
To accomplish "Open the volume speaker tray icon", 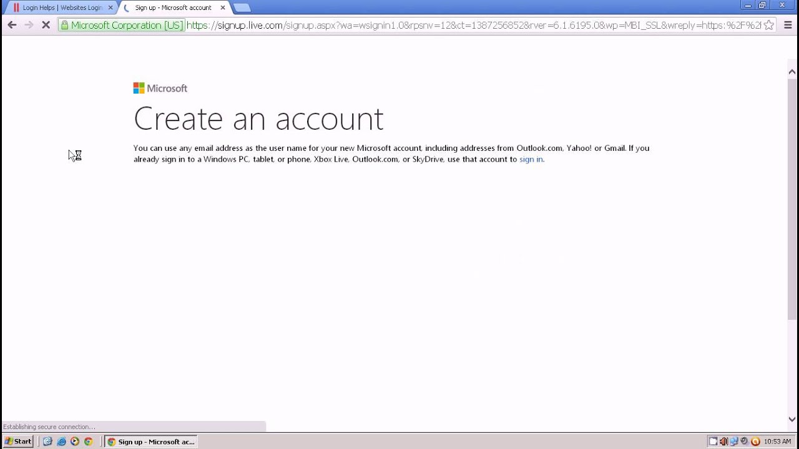I will 723,442.
